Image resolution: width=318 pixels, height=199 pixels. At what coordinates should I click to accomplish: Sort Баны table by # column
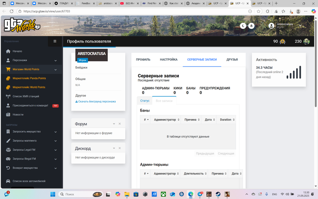point(145,119)
